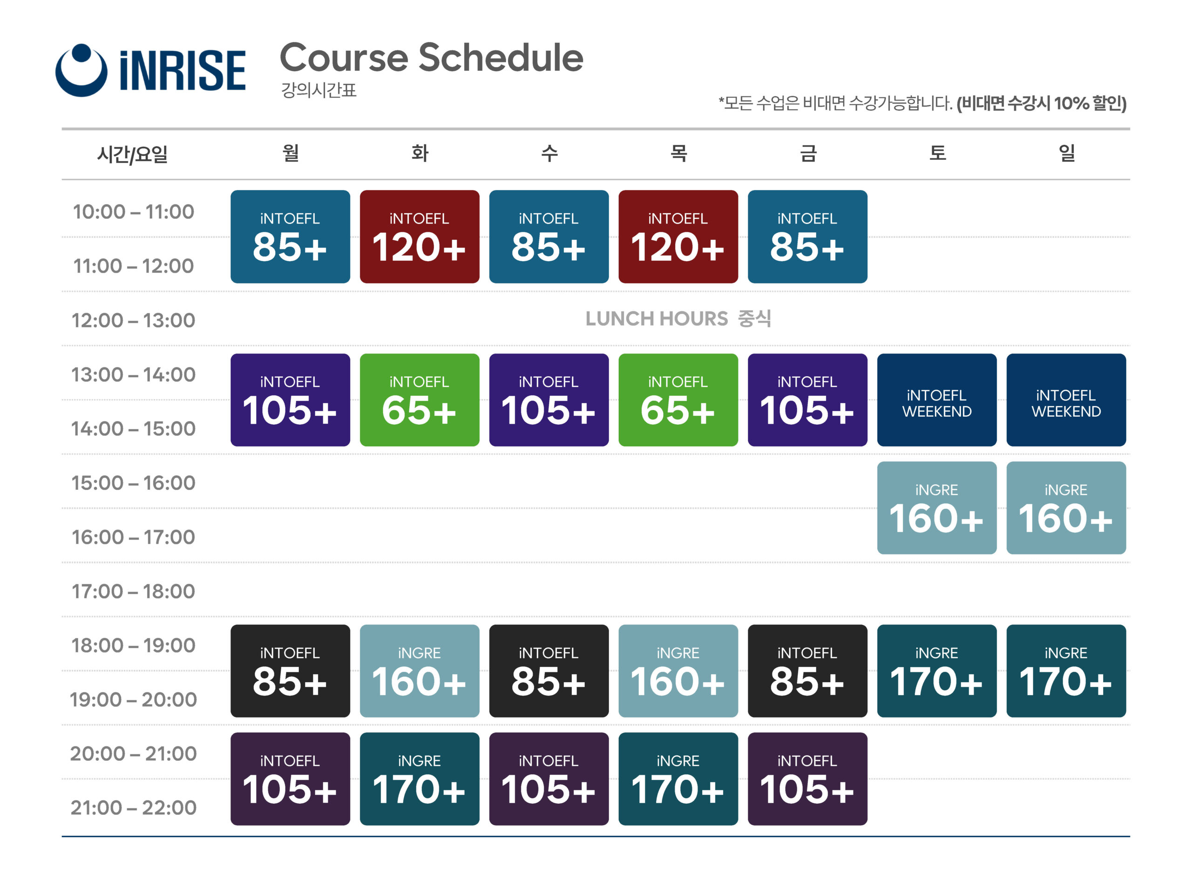Click the iNRISE logo
The height and width of the screenshot is (894, 1192).
pos(150,70)
